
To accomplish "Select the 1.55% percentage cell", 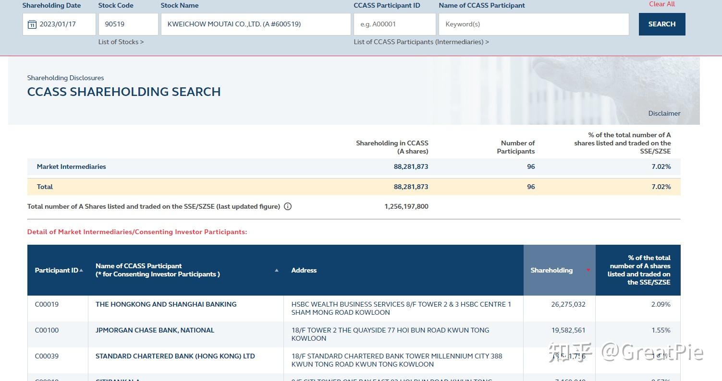I will [661, 330].
